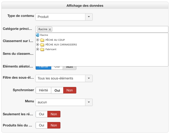The image size is (171, 135).
Task: Select Non for Produits liés du … option
Action: (54, 125)
